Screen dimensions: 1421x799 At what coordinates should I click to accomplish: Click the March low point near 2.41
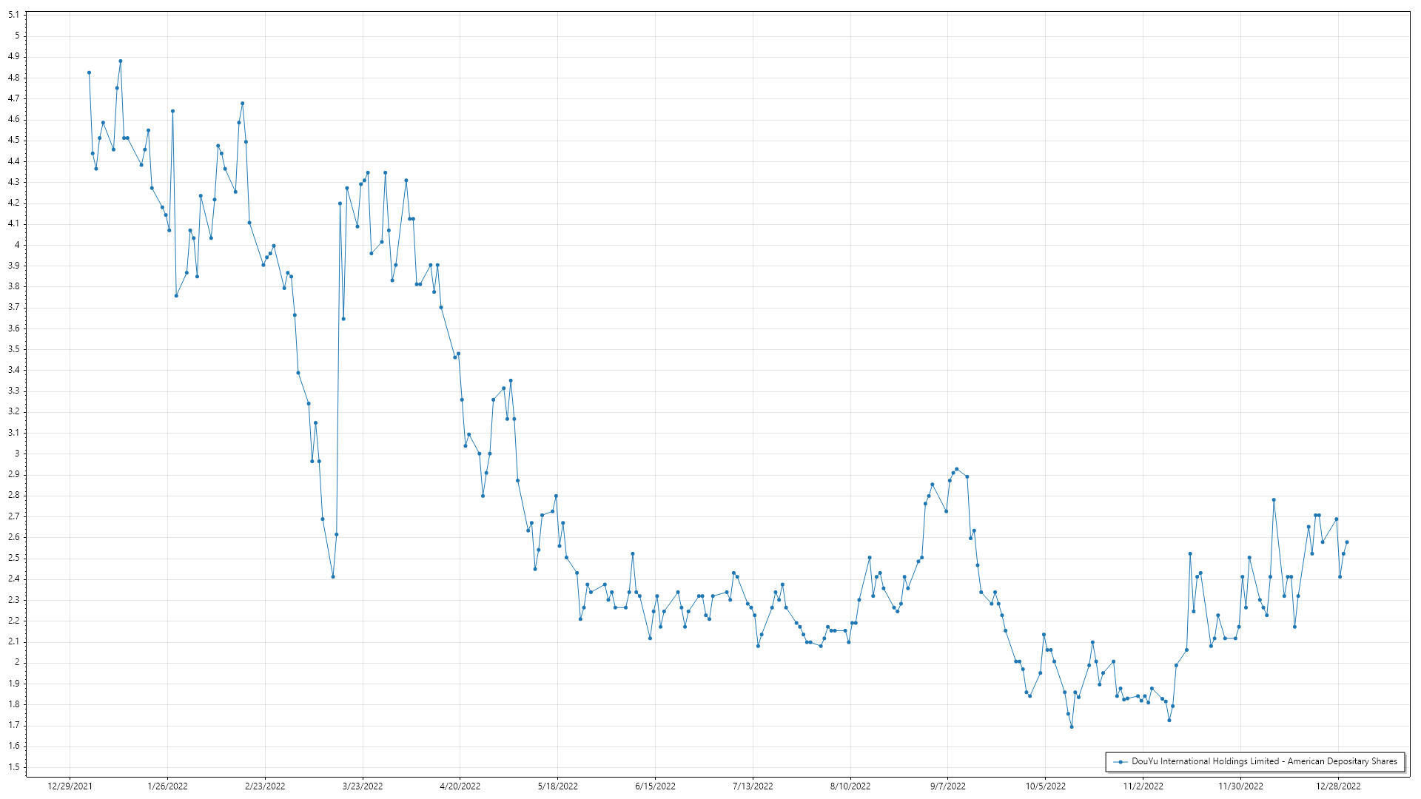[333, 576]
